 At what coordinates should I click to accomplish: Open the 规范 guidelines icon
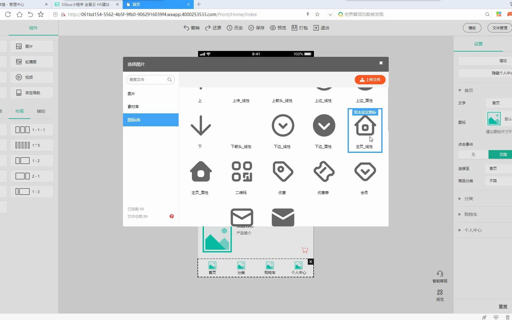[x=440, y=295]
